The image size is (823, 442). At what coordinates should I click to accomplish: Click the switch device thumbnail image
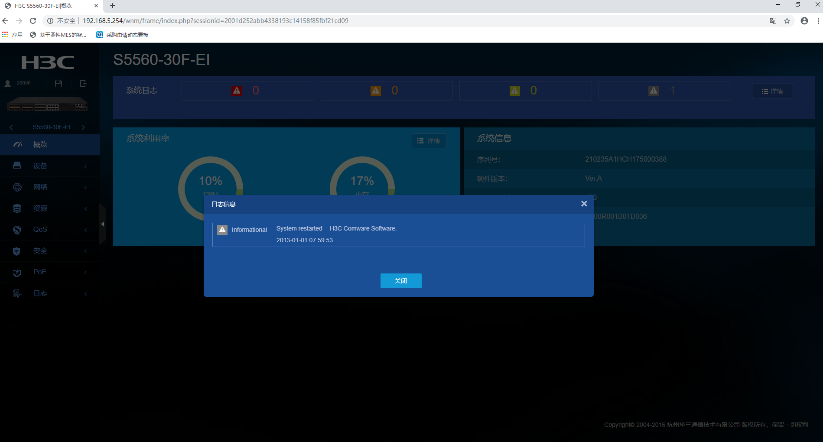[47, 104]
